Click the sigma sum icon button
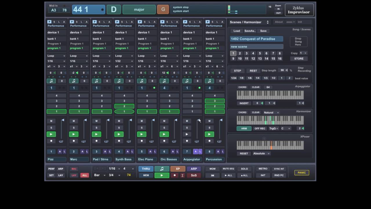The image size is (371, 209). click(x=183, y=175)
